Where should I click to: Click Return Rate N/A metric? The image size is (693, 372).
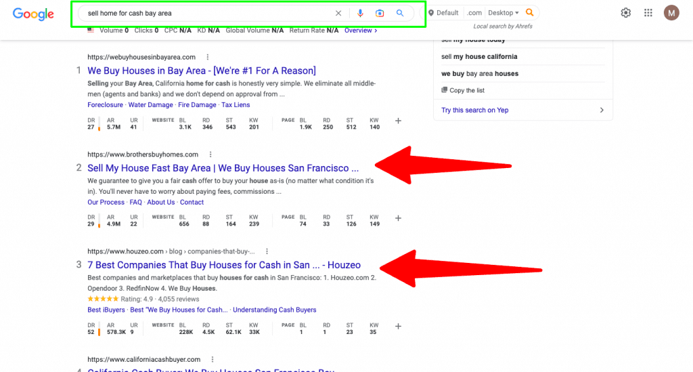pos(314,30)
